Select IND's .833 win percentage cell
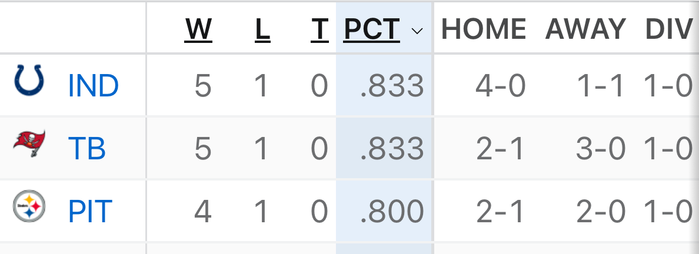 pyautogui.click(x=392, y=86)
